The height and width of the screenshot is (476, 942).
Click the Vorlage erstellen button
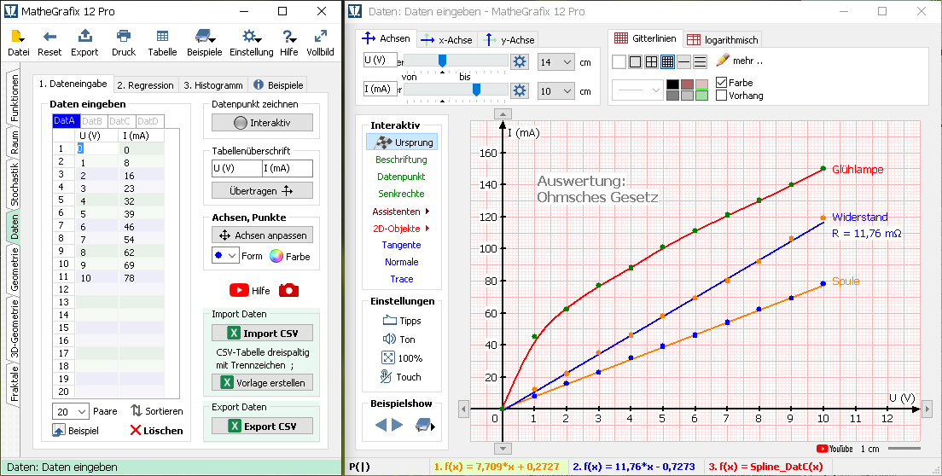click(262, 382)
